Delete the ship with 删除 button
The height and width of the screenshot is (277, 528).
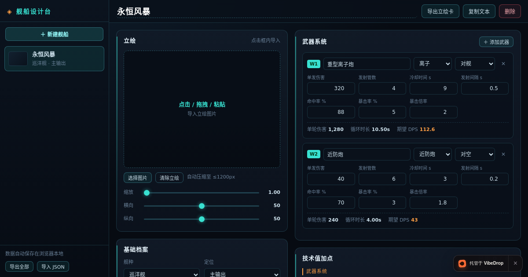point(510,11)
